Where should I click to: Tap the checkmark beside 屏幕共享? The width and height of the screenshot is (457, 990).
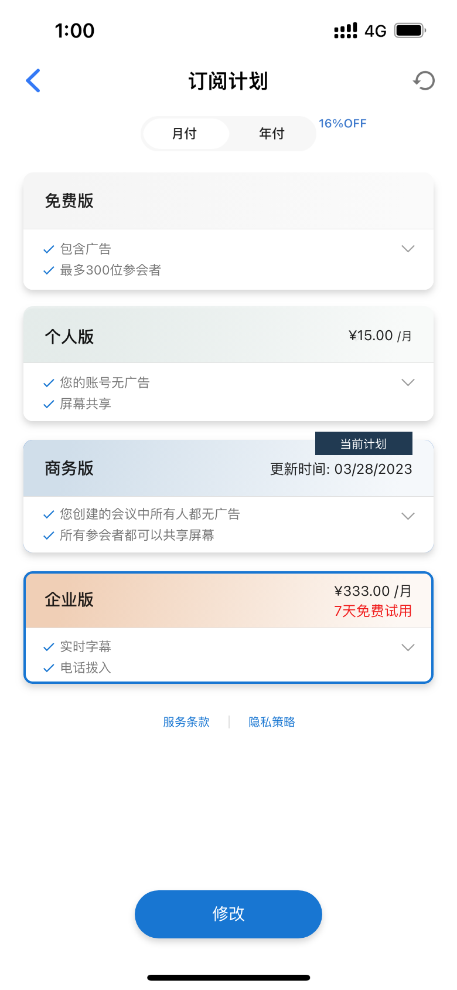tap(49, 404)
